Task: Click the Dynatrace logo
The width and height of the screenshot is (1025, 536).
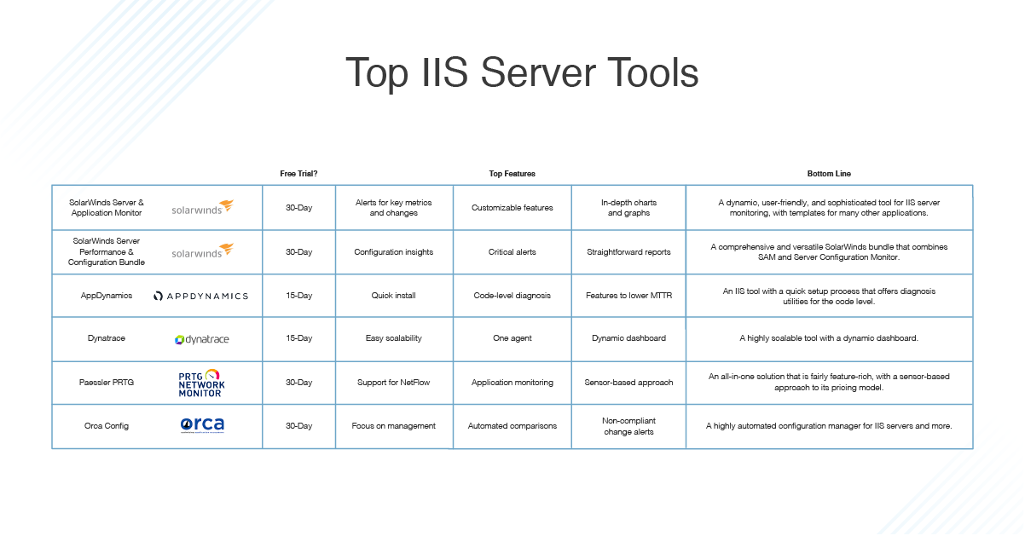Action: pyautogui.click(x=201, y=339)
